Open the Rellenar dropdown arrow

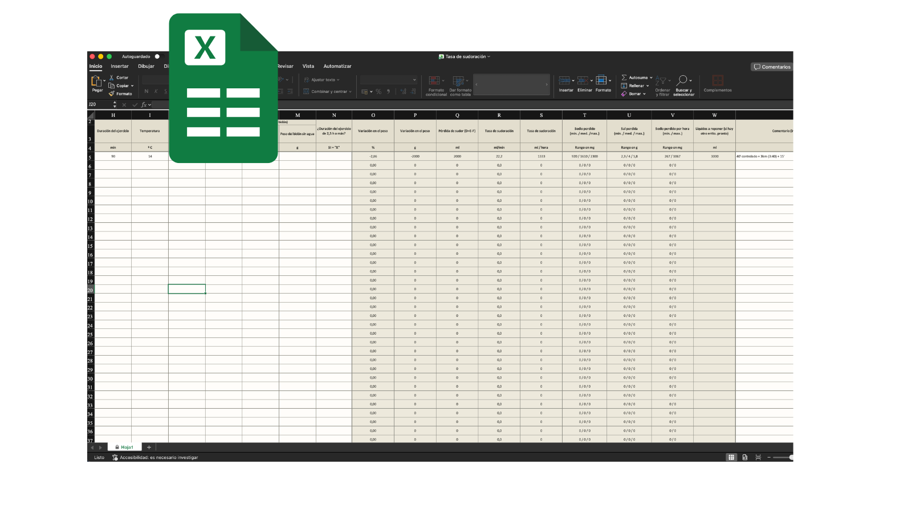click(648, 86)
